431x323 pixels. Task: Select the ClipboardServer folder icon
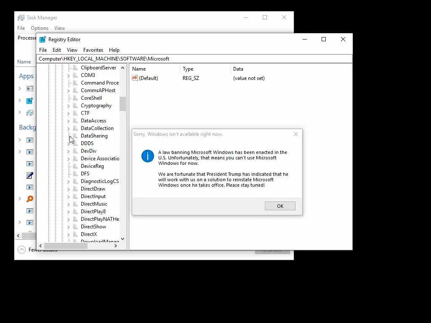(76, 68)
